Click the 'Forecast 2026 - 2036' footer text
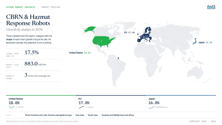 (202, 121)
